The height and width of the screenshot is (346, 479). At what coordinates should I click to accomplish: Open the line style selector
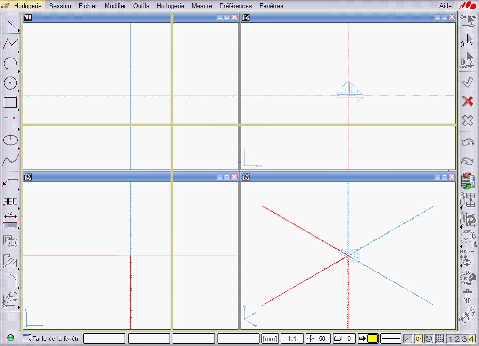pyautogui.click(x=390, y=338)
